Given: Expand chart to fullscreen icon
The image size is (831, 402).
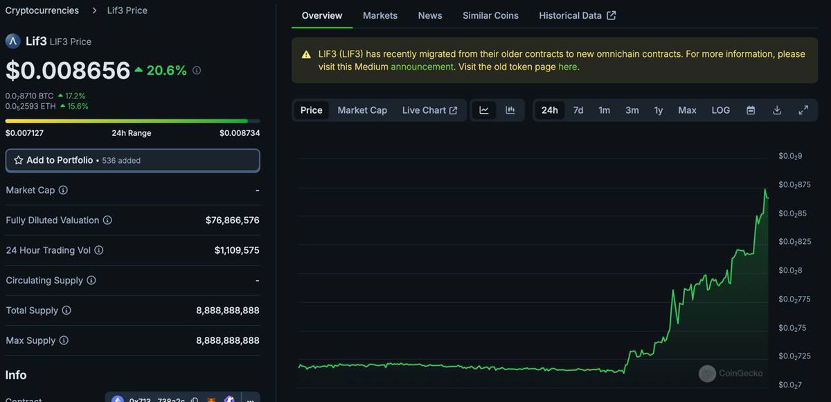Looking at the screenshot, I should point(803,110).
